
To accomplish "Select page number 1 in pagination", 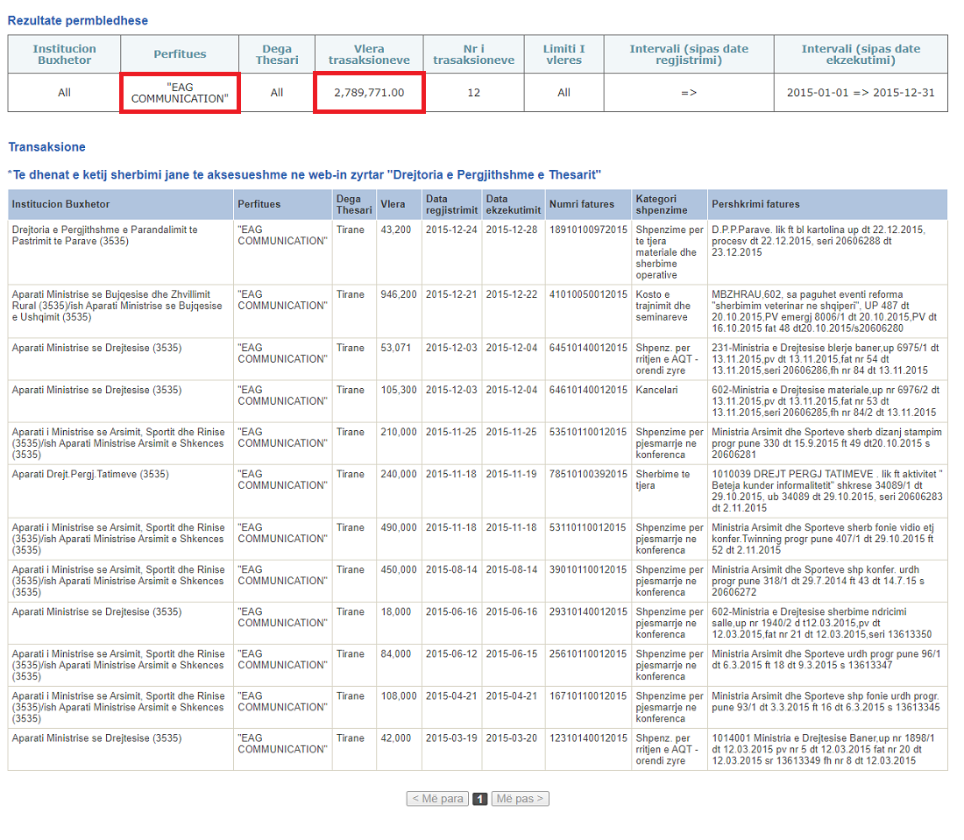I will coord(479,799).
